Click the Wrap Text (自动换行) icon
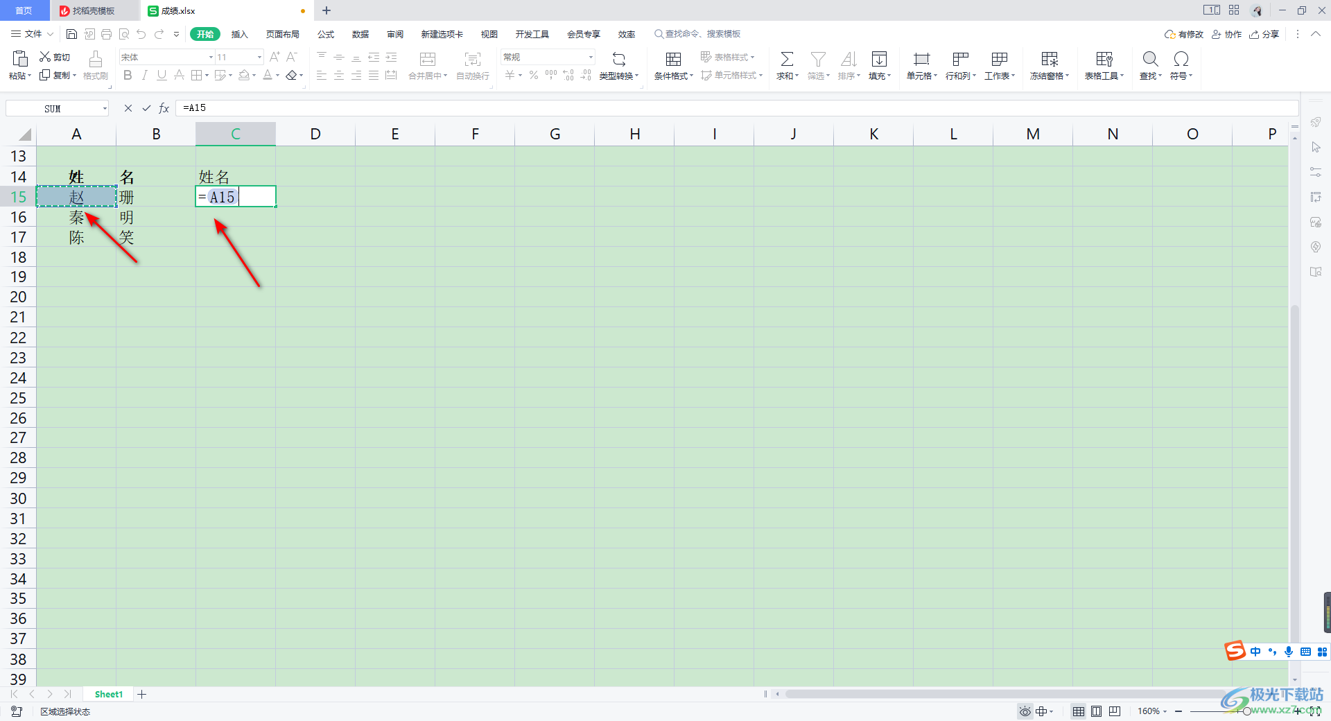Screen dimensions: 1331x721 (x=473, y=59)
